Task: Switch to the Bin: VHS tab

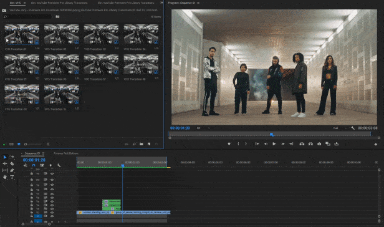Action: click(15, 3)
